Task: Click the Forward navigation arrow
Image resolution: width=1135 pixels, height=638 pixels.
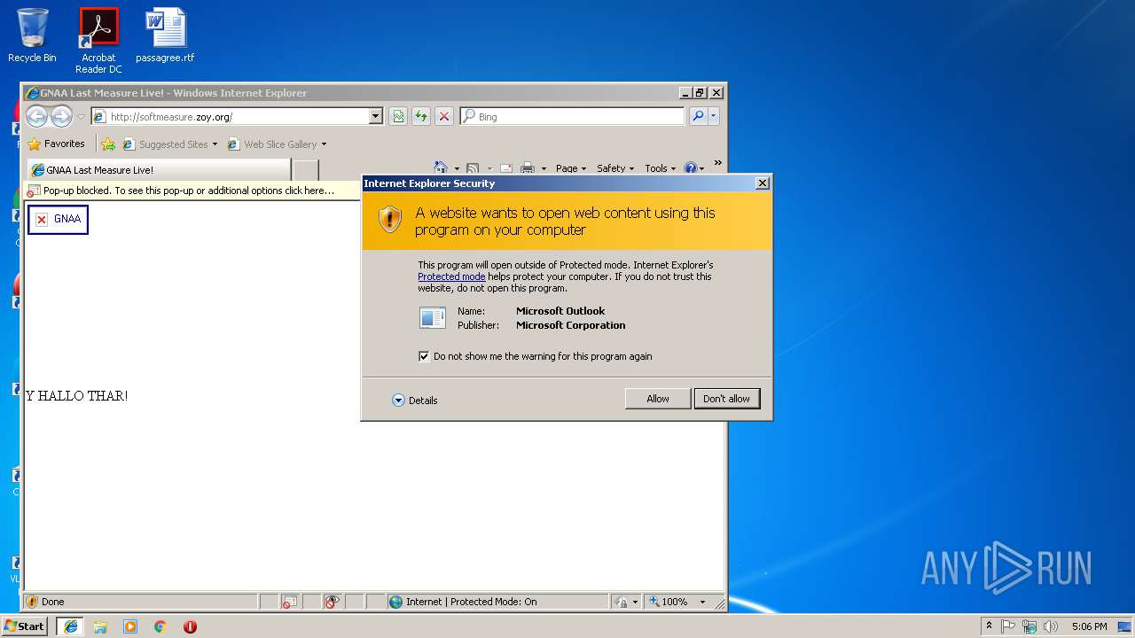Action: click(x=61, y=116)
